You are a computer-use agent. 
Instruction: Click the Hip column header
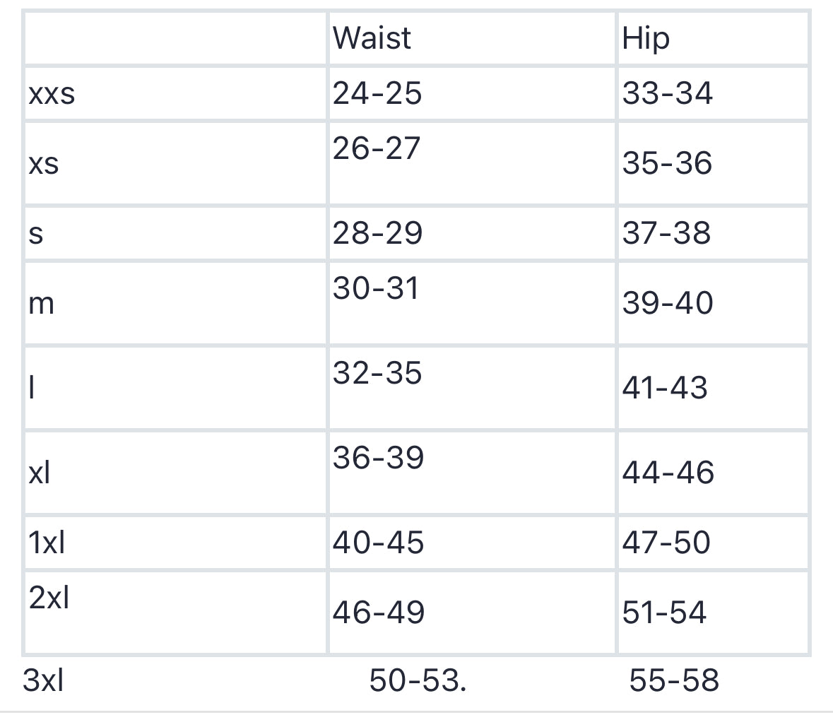pyautogui.click(x=645, y=38)
